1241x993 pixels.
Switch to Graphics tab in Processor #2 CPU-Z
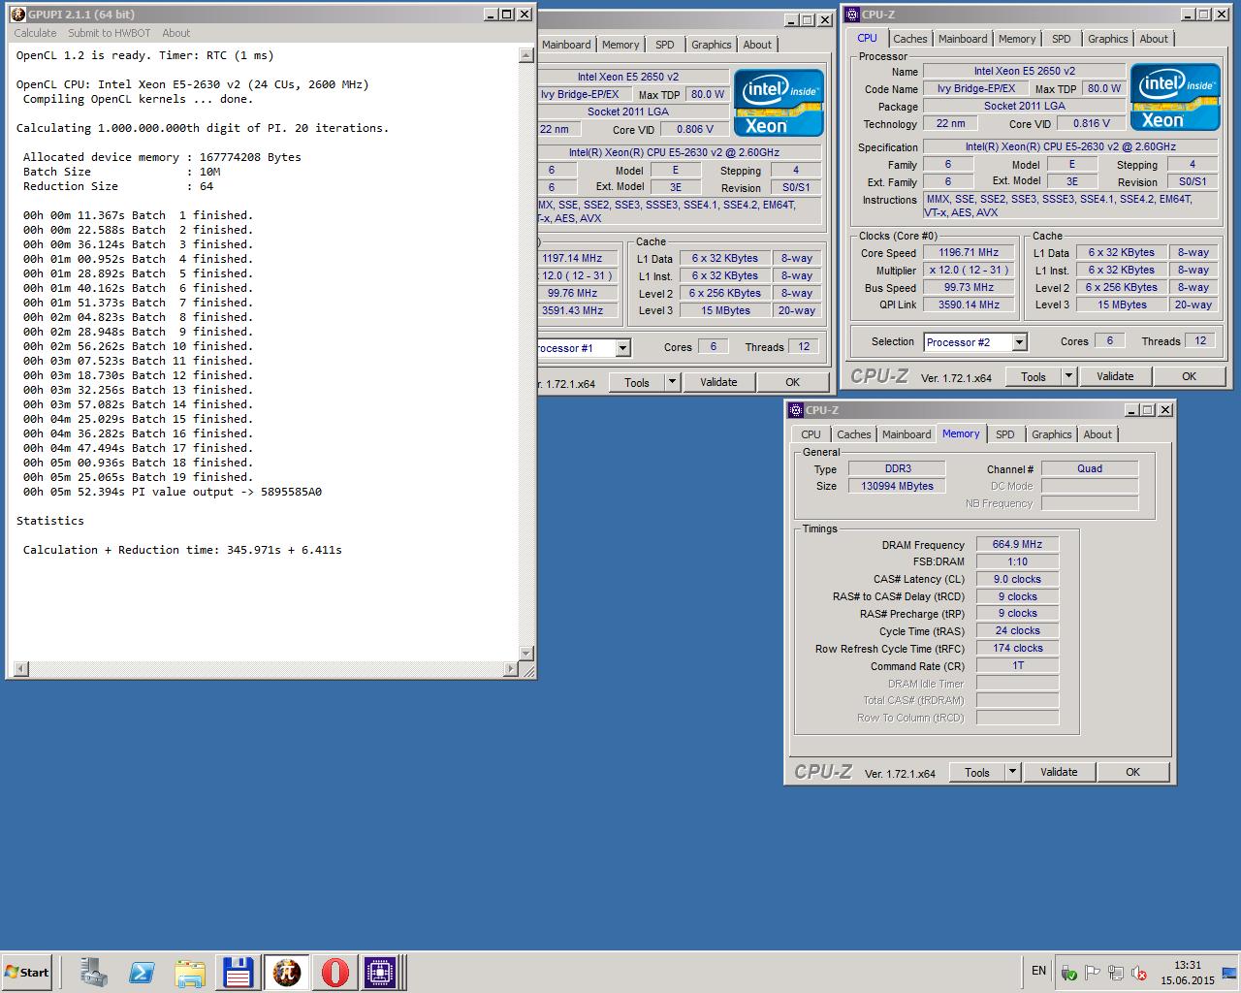tap(1107, 39)
